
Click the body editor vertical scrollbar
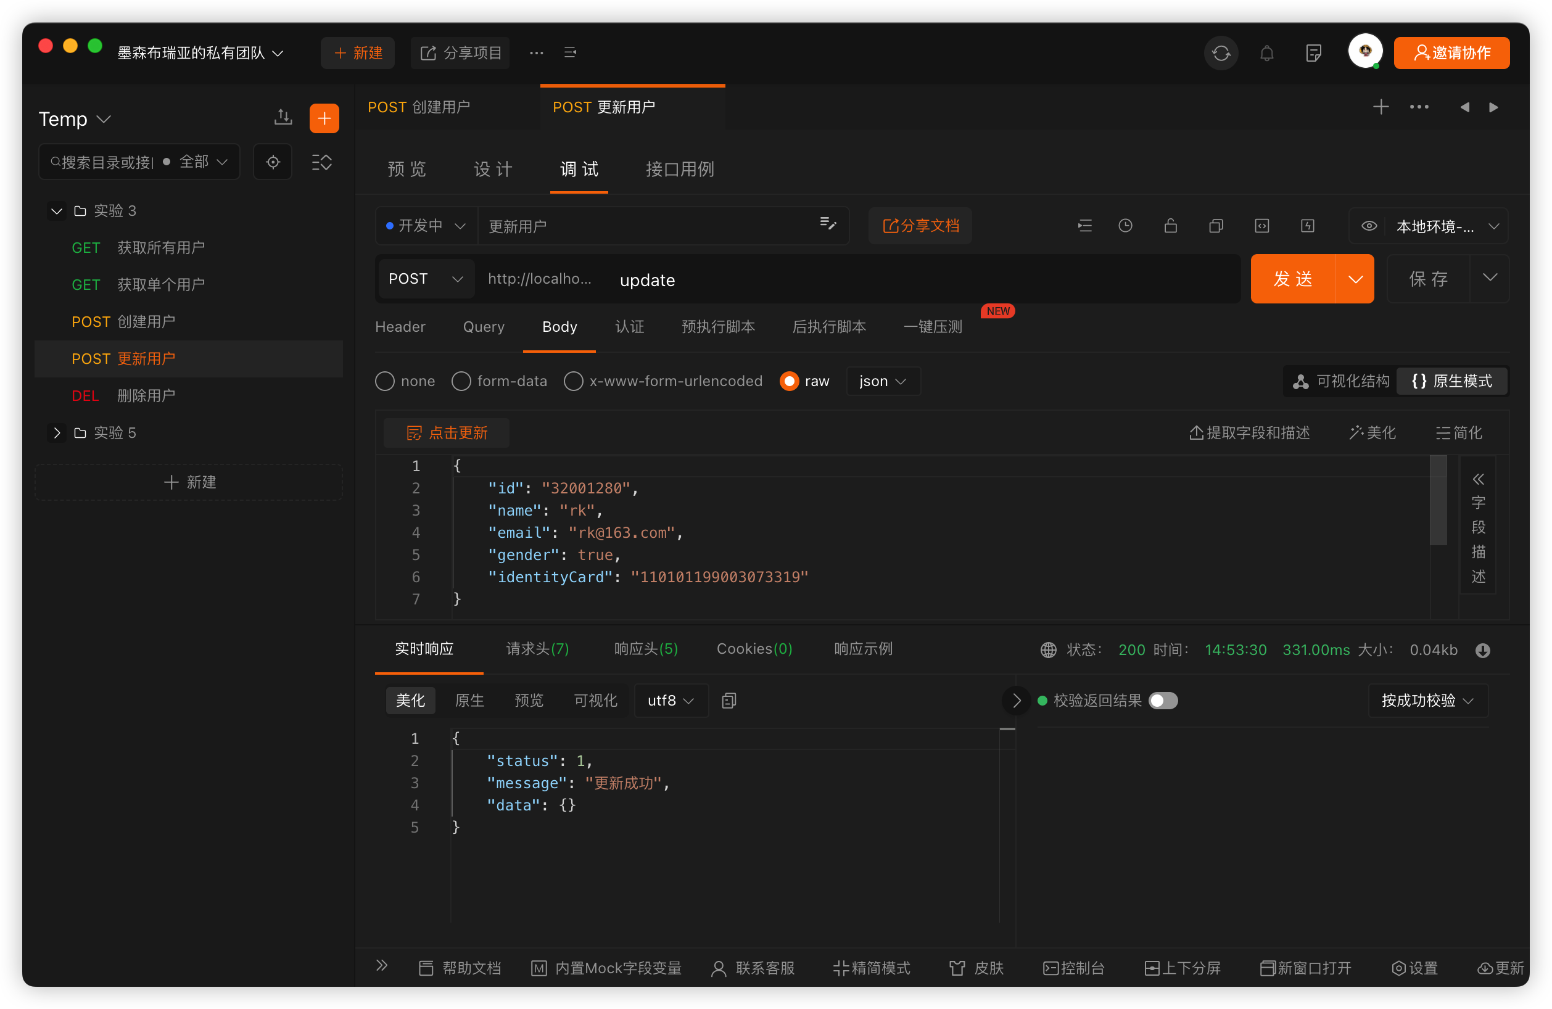point(1438,500)
